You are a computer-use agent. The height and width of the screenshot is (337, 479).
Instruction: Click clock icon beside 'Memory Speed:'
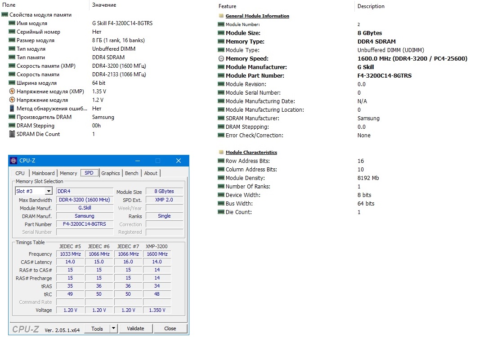(x=221, y=58)
